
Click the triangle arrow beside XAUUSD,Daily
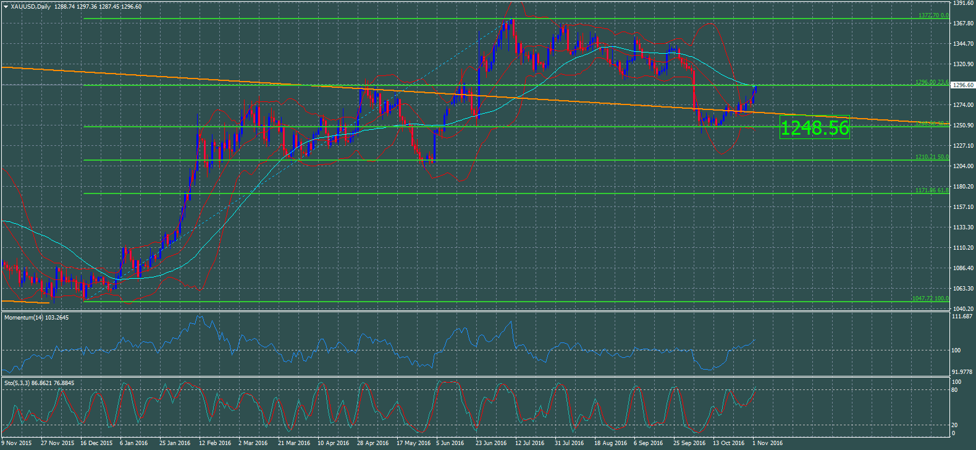(6, 7)
